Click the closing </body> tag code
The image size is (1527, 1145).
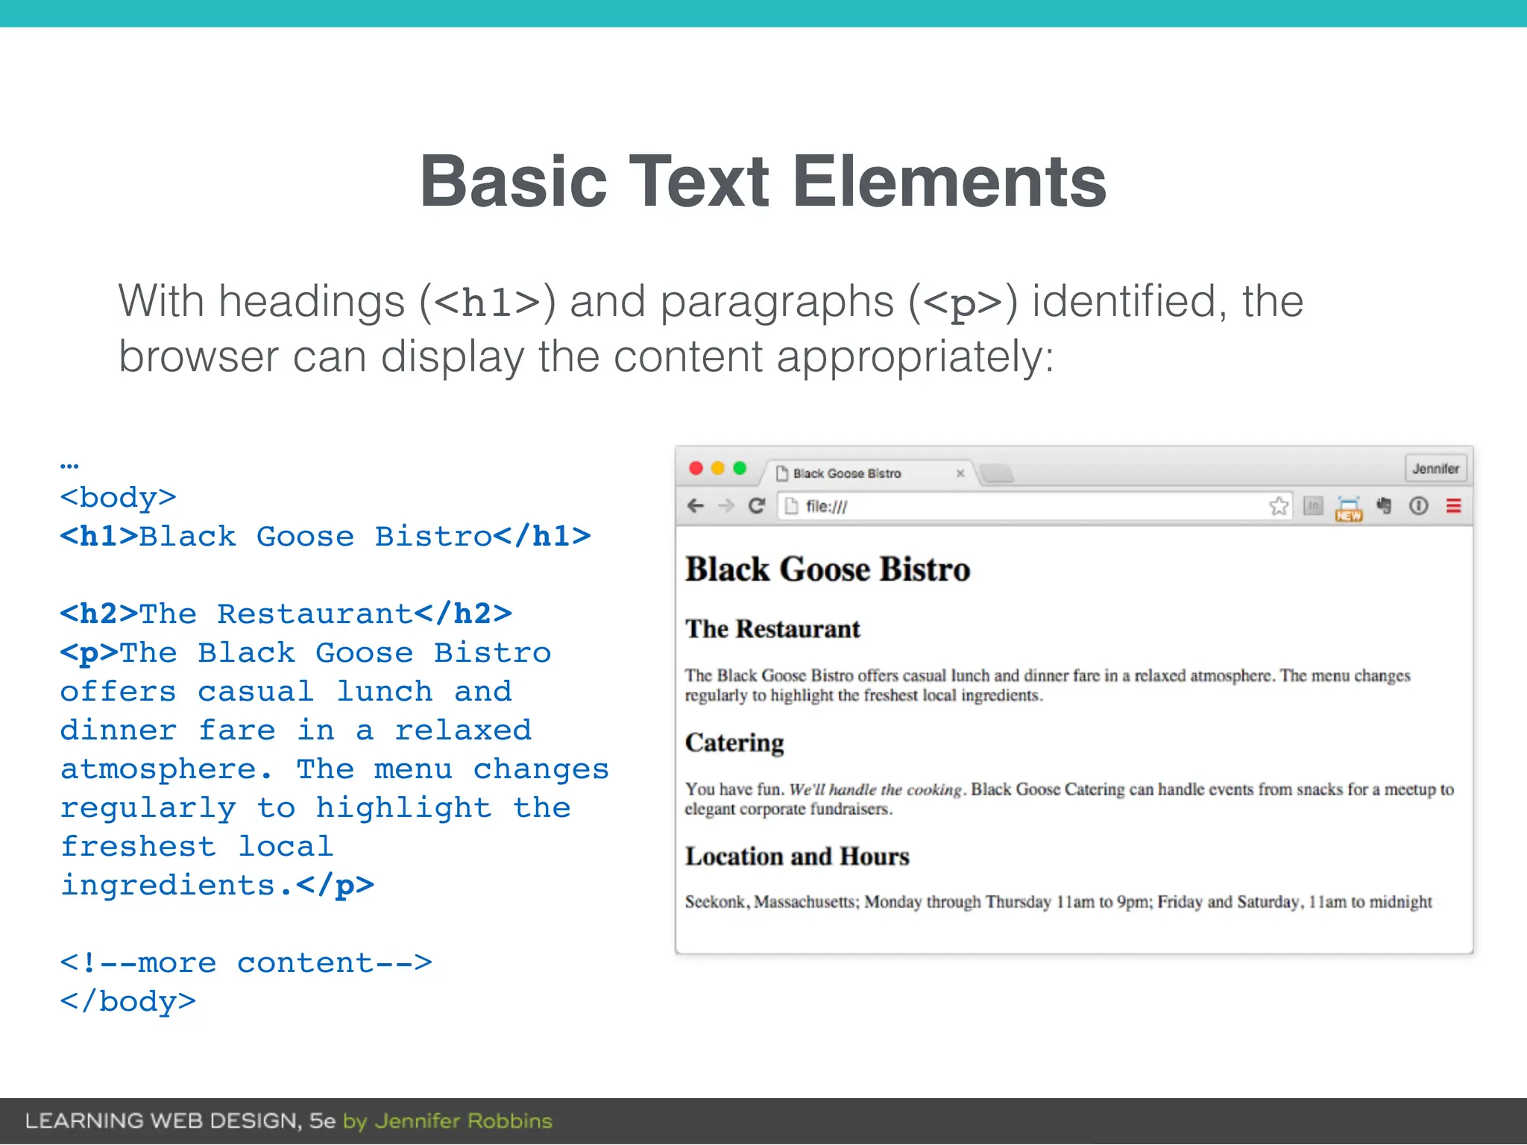coord(127,1002)
